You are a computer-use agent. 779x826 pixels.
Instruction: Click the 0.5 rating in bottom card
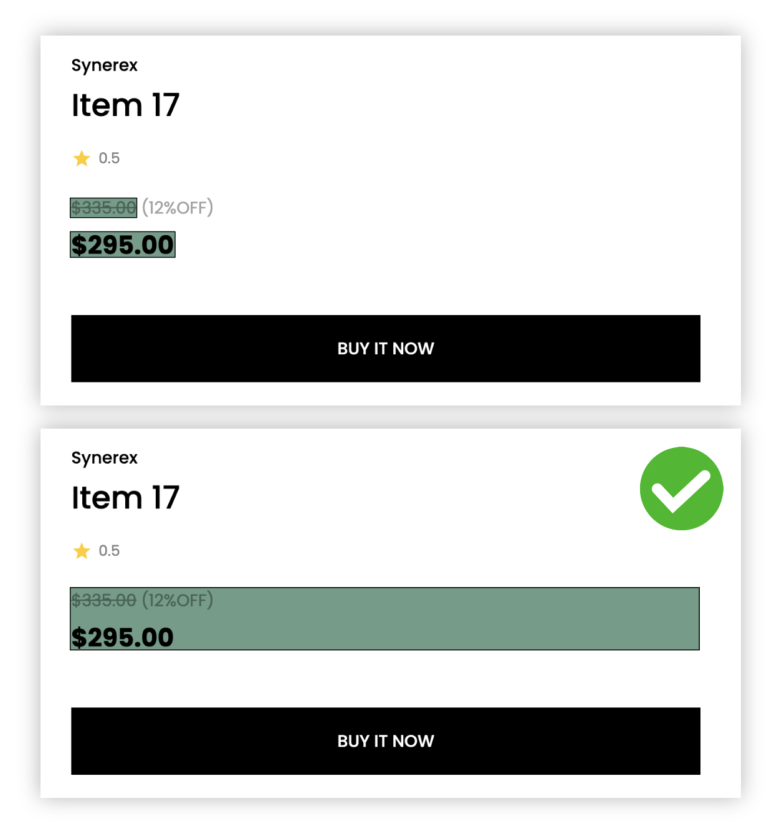[109, 551]
